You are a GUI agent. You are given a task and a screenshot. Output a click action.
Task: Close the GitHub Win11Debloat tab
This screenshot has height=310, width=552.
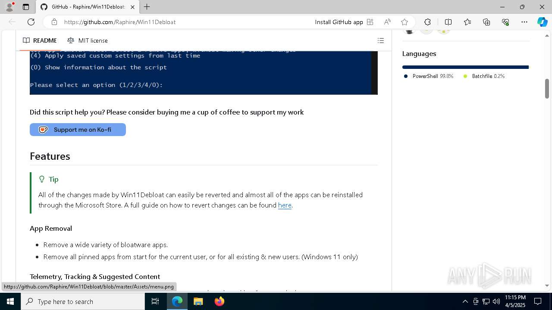pyautogui.click(x=132, y=7)
